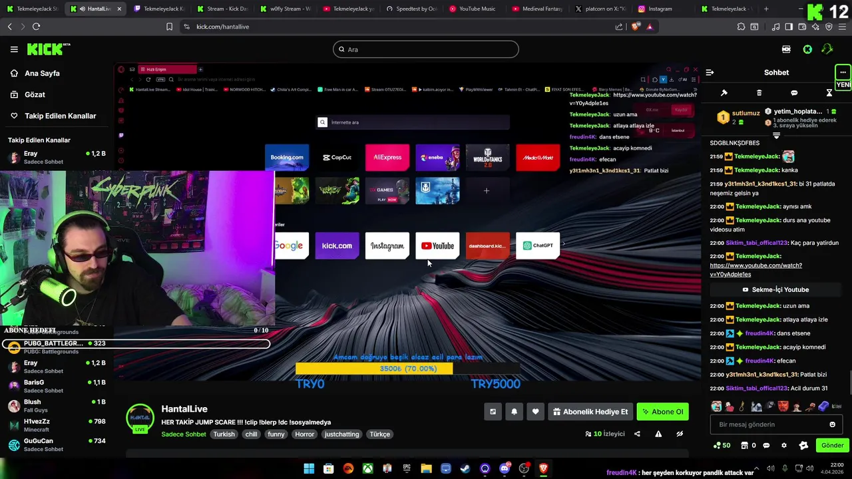Open a new browser tab with plus
Viewport: 852px width, 479px height.
[766, 9]
